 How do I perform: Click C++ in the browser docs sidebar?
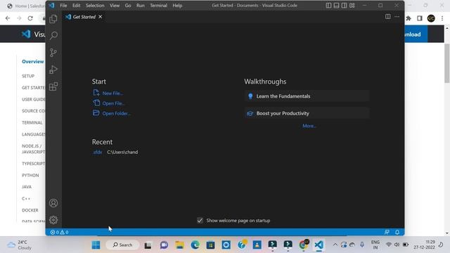pyautogui.click(x=26, y=198)
